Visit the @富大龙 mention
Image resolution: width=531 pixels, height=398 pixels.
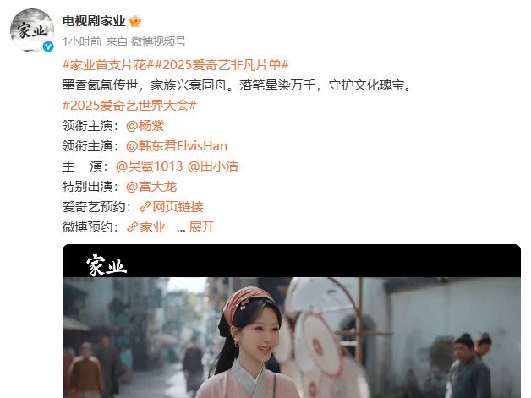pyautogui.click(x=151, y=187)
